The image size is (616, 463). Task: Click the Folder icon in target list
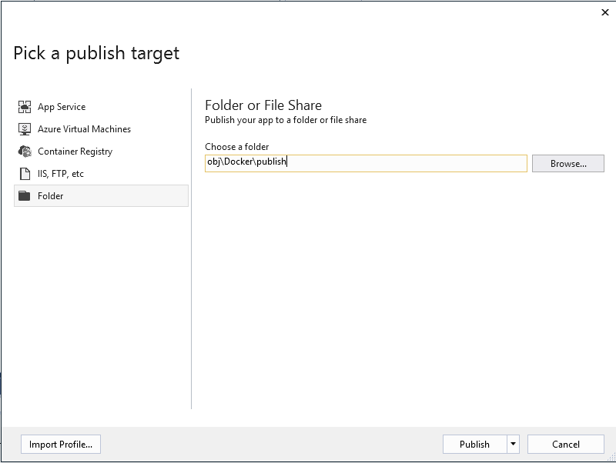25,195
